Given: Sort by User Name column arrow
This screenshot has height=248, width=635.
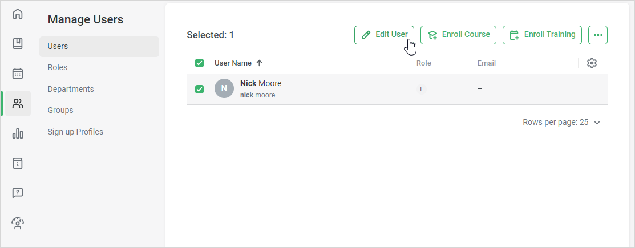Looking at the screenshot, I should (260, 63).
